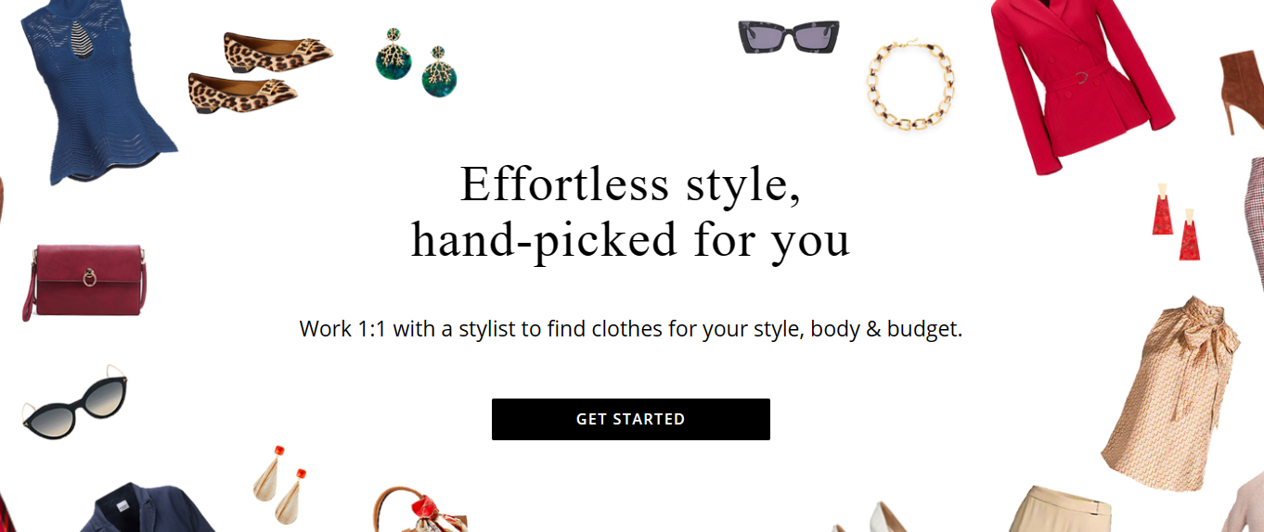Screen dimensions: 1264x532
Task: Select the beige skirt
Action: tap(1063, 509)
